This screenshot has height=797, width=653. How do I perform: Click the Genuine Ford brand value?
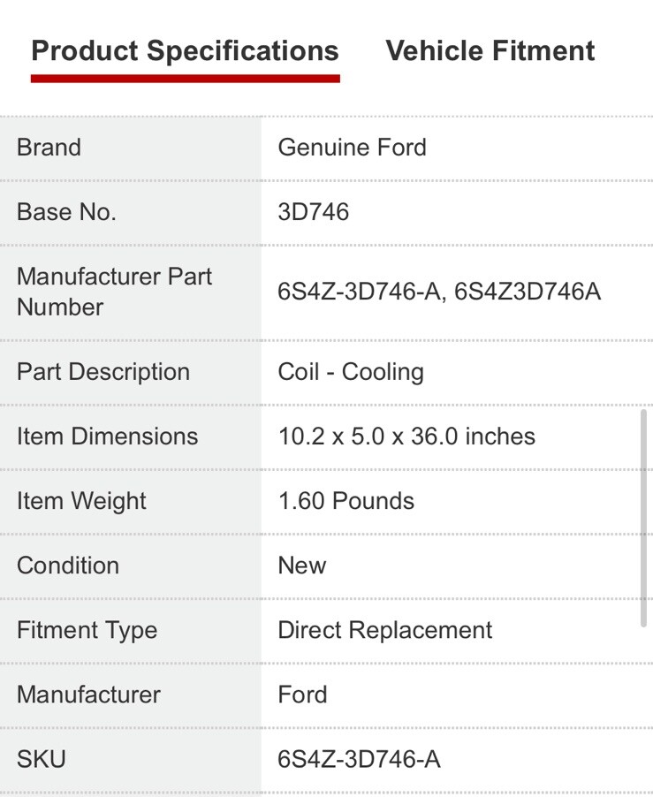[x=352, y=148]
